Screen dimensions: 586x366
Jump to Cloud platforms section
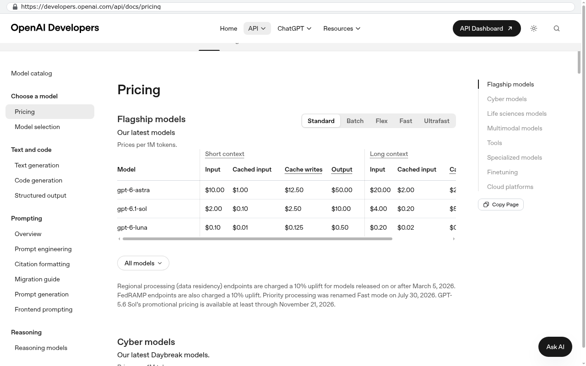pos(510,187)
